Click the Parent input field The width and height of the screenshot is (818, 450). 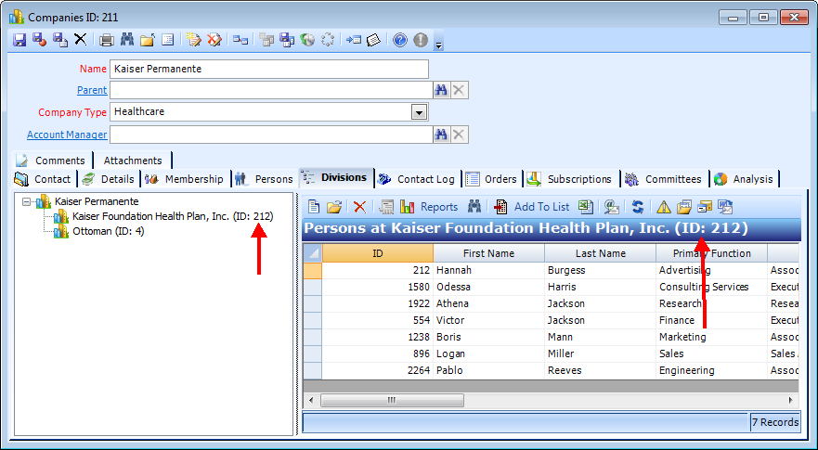271,90
